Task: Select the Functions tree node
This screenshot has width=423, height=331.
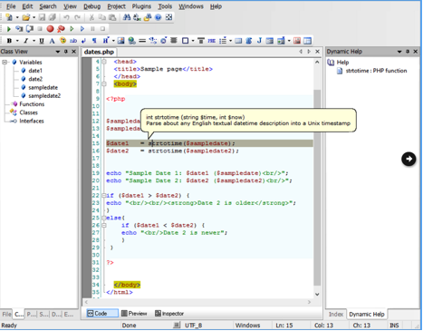Action: (32, 104)
